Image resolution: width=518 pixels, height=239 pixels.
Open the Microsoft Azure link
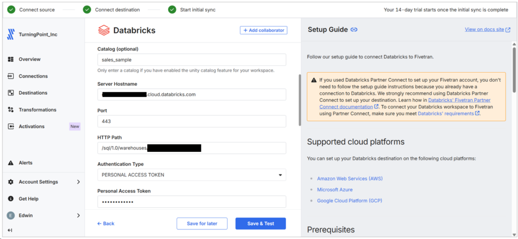335,190
